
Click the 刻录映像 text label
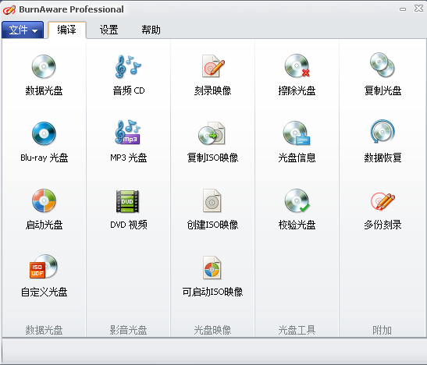coord(212,90)
